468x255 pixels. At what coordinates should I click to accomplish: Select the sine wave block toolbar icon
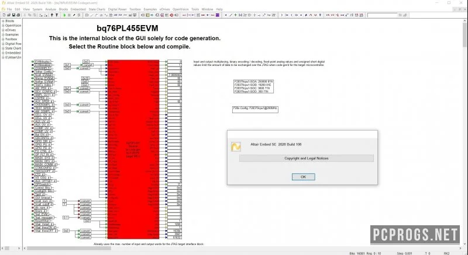(106, 15)
